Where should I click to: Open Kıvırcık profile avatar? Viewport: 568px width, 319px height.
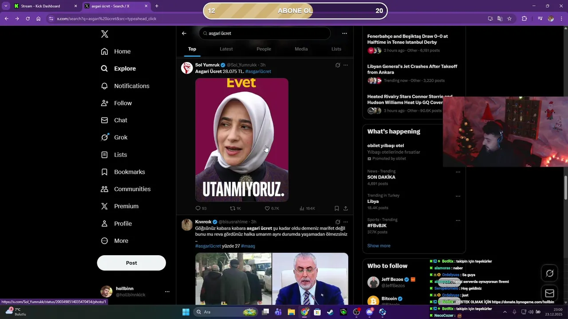click(187, 225)
